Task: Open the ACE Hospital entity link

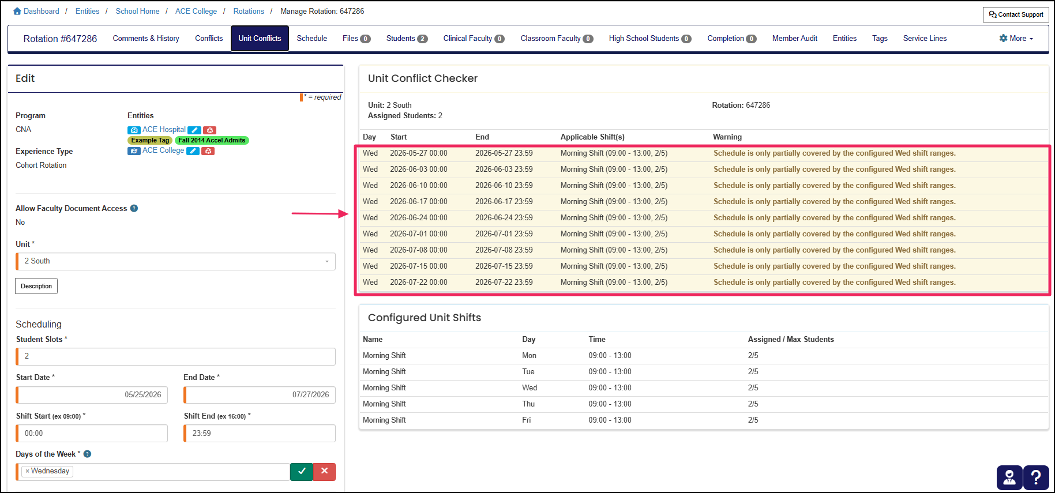Action: [164, 130]
